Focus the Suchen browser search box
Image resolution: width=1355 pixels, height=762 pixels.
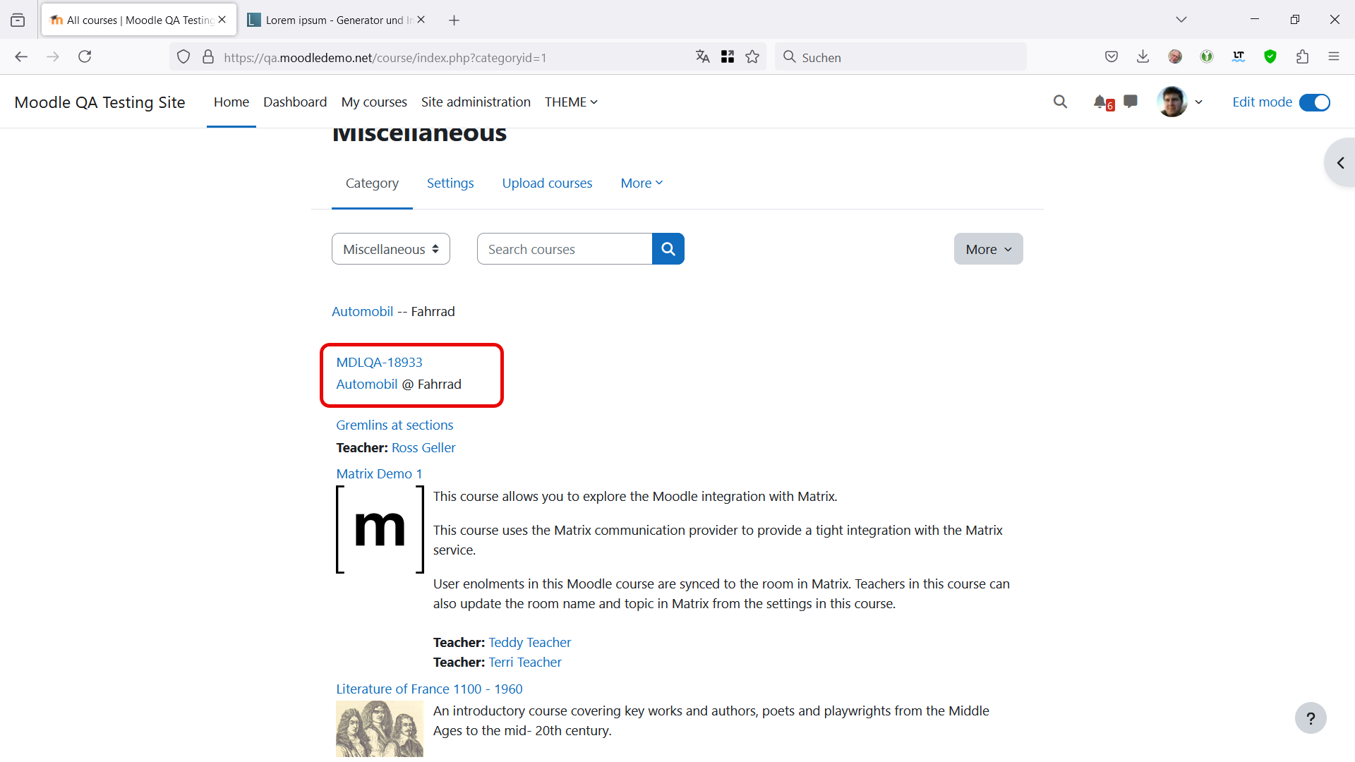901,57
